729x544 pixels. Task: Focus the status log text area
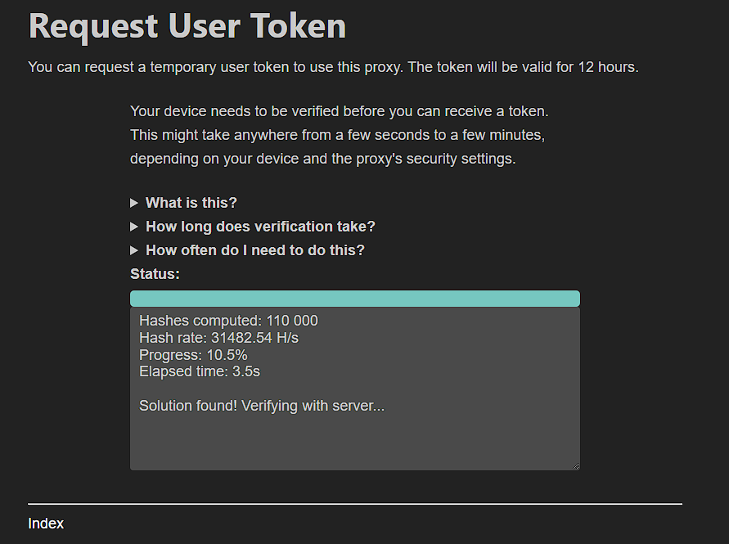354,442
